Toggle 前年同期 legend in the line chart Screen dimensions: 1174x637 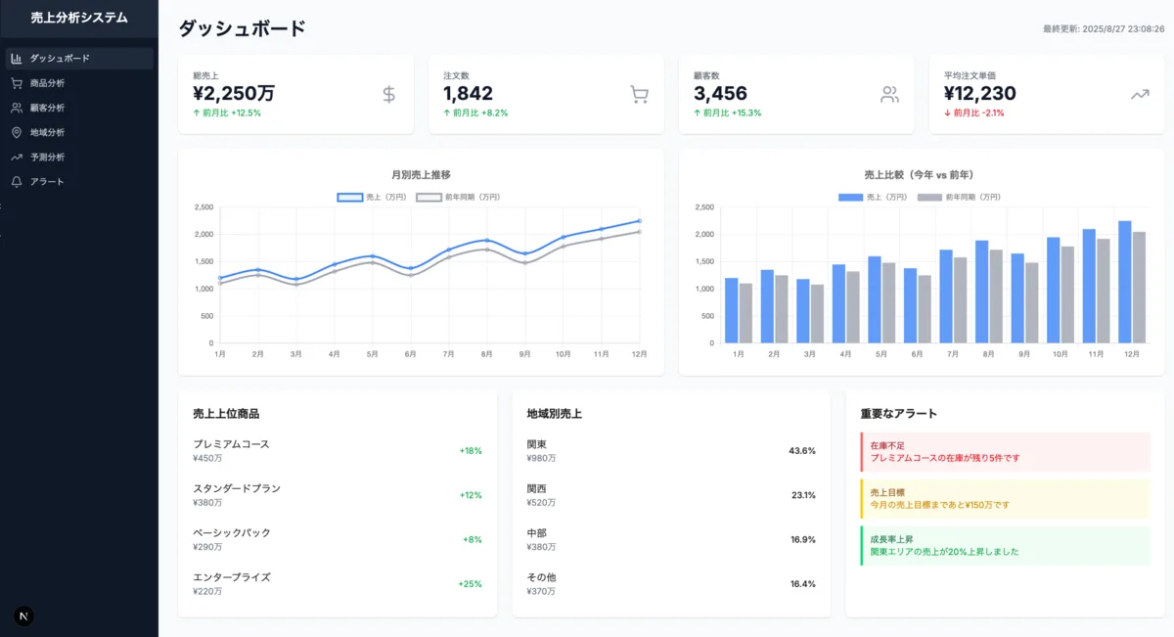click(458, 198)
